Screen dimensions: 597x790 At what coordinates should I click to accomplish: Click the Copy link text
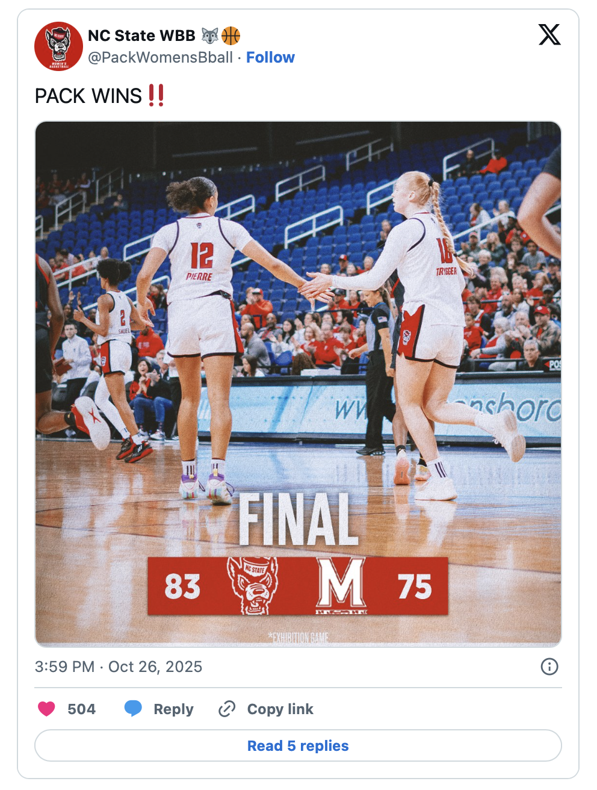(x=280, y=709)
